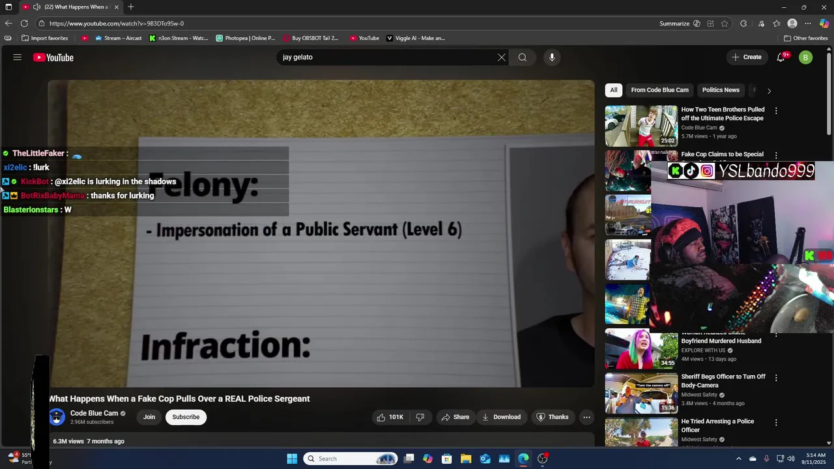Mute the tab using speaker icon
Viewport: 834px width, 469px height.
(36, 7)
